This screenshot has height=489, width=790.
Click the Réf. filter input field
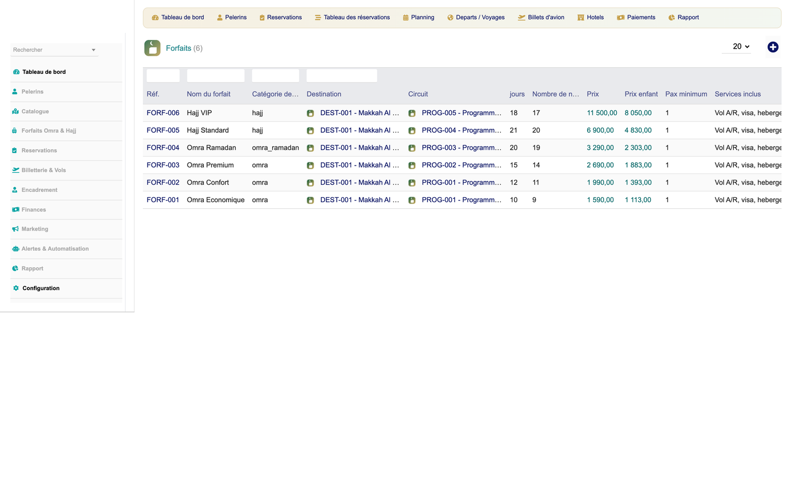tap(163, 75)
